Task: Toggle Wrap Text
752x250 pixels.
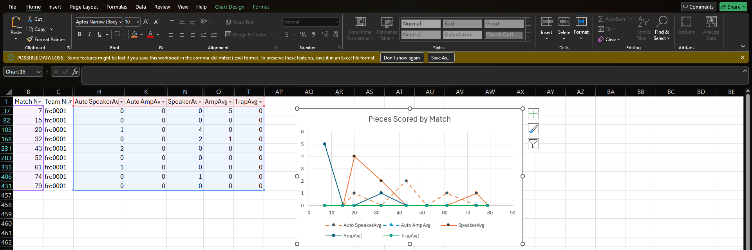Action: [240, 22]
